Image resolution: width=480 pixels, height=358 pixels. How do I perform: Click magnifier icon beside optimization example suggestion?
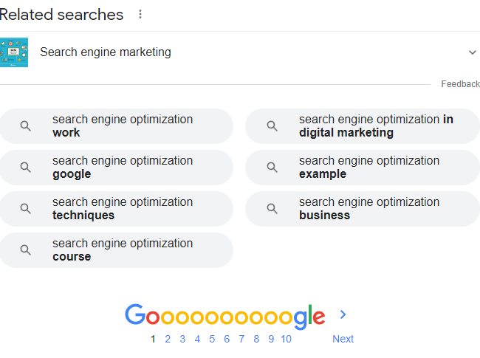[x=272, y=167]
